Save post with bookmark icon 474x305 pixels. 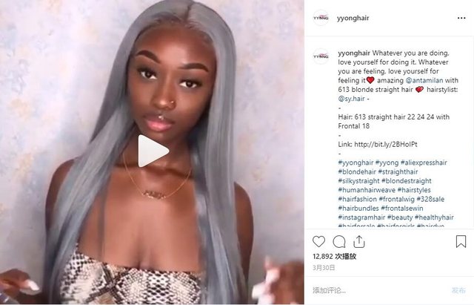(x=461, y=242)
